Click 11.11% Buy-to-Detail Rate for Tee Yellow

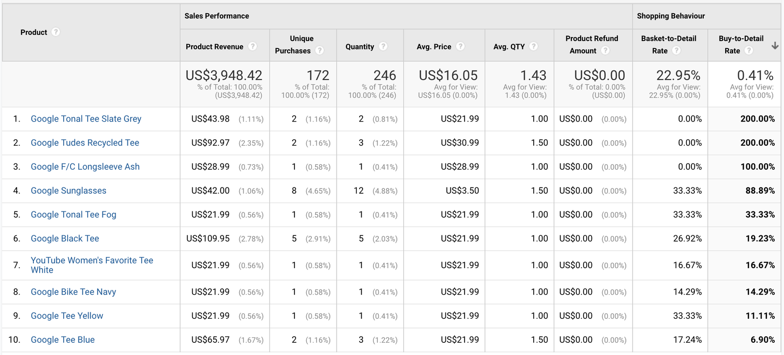[760, 316]
